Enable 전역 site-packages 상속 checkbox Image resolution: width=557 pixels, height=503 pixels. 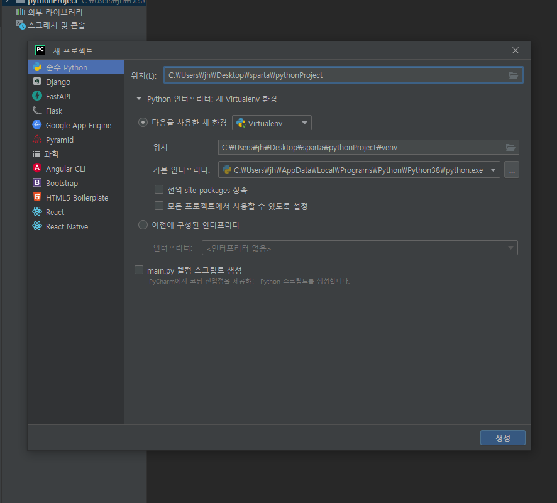159,190
